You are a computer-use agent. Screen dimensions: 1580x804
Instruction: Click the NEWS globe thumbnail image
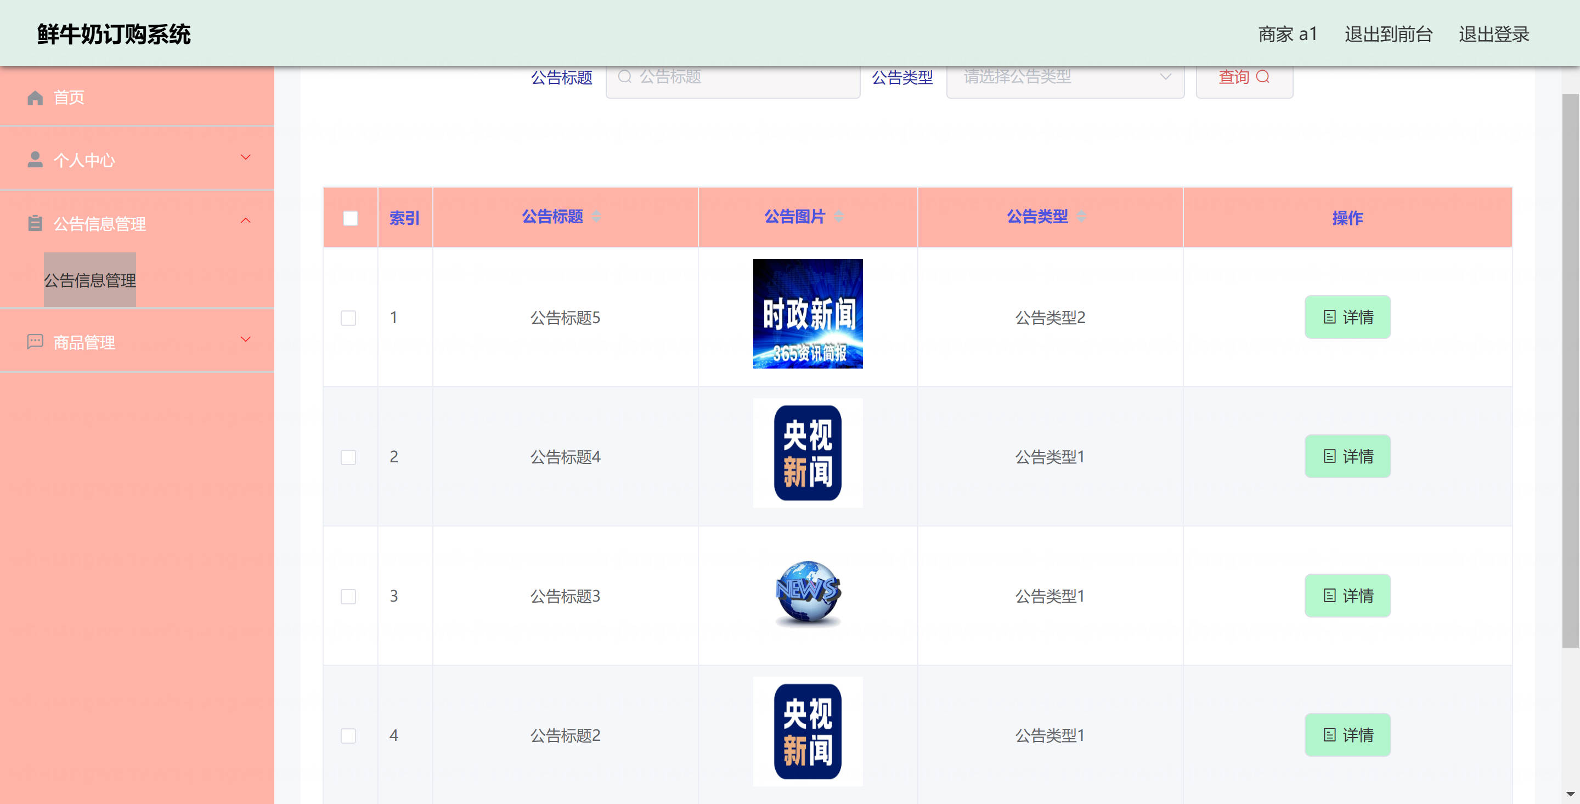[807, 592]
